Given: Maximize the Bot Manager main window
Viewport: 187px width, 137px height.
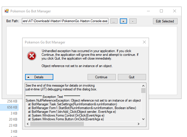Looking at the screenshot, I should (161, 11).
